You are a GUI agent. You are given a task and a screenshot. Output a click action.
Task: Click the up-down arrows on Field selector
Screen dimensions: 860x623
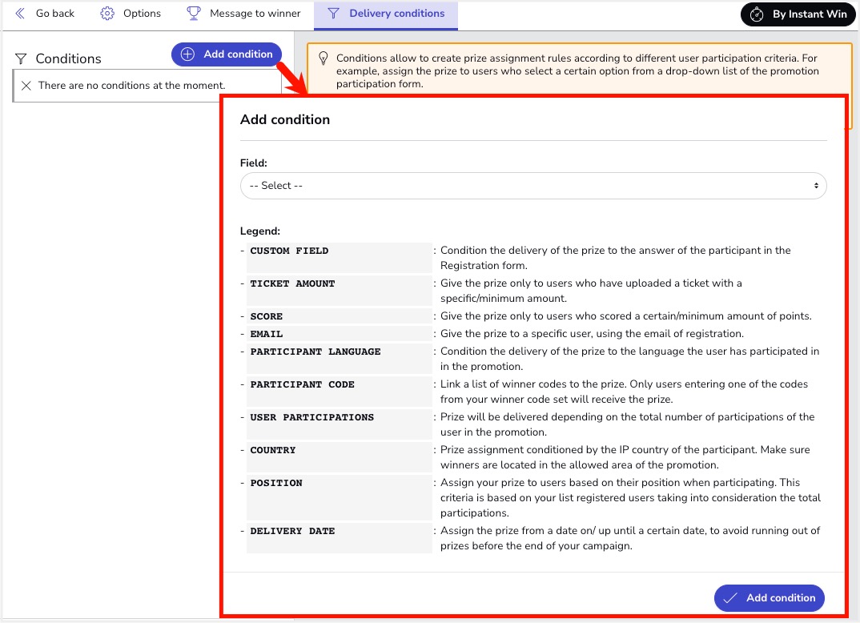(816, 186)
